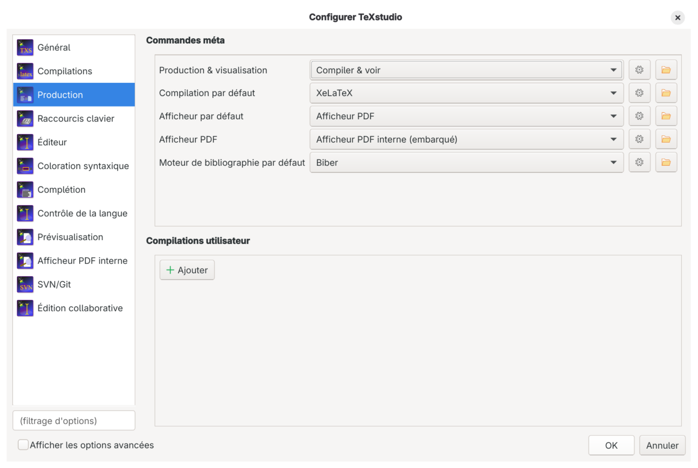Click the "Commandes méta" heading
The height and width of the screenshot is (468, 698).
tap(185, 40)
